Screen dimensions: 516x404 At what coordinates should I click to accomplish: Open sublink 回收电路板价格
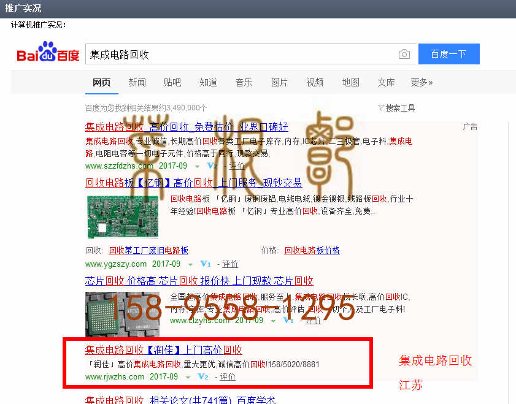coord(312,251)
